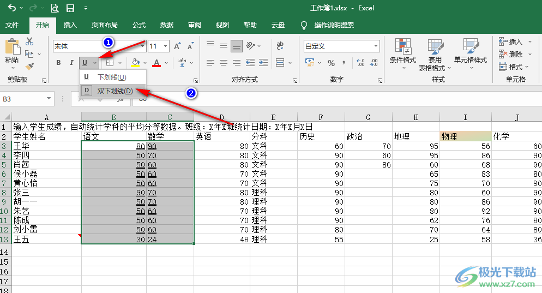Click Merge and Center icon

click(x=280, y=63)
